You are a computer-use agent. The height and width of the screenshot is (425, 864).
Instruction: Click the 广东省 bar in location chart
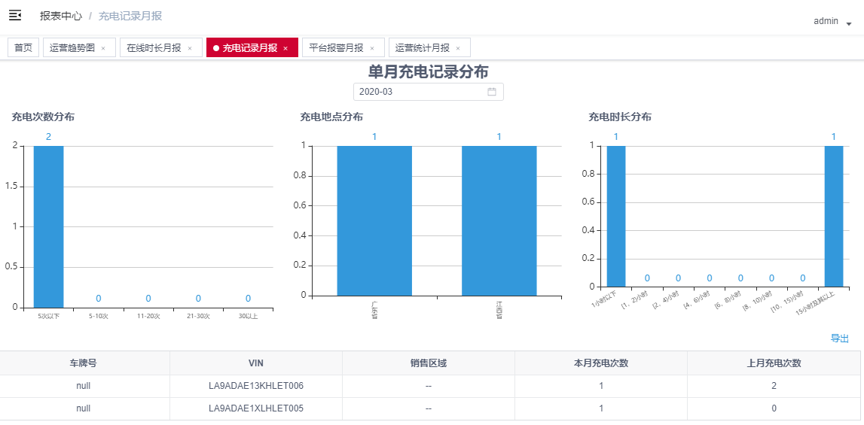click(374, 220)
